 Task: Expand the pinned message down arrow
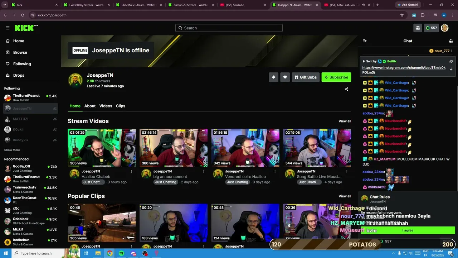[451, 69]
